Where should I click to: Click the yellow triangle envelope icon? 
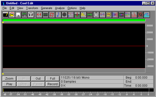coord(83,15)
